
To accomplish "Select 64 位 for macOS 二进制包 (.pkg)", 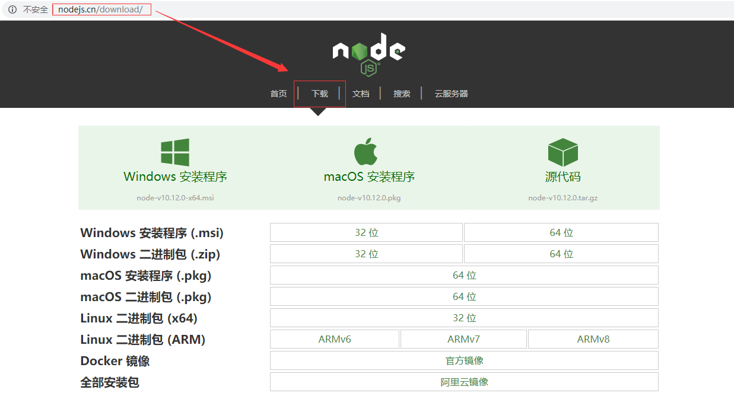I will click(464, 296).
